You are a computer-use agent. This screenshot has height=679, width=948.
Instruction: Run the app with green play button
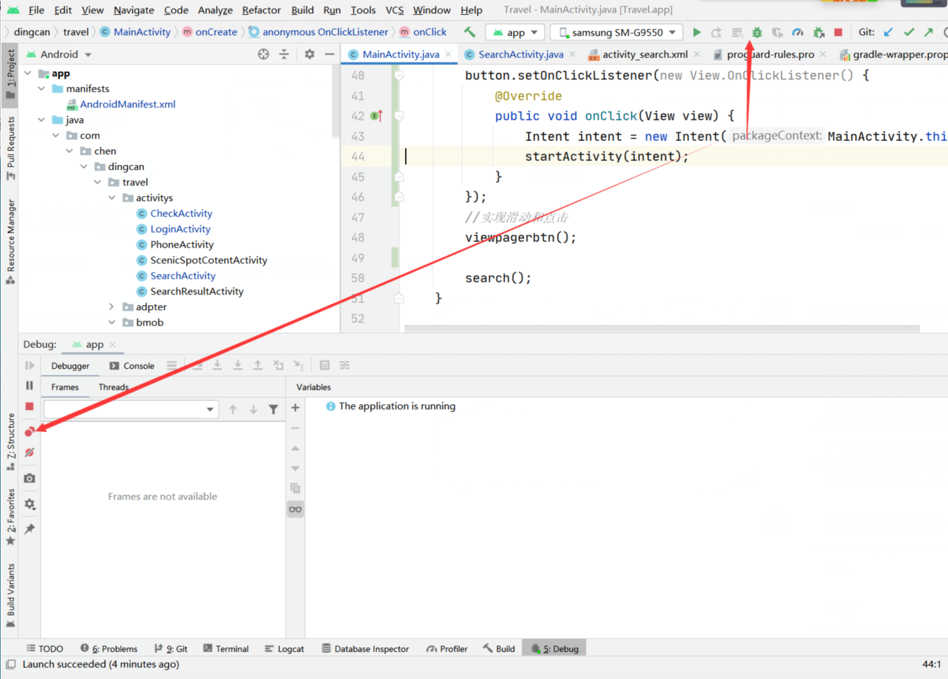click(x=697, y=32)
